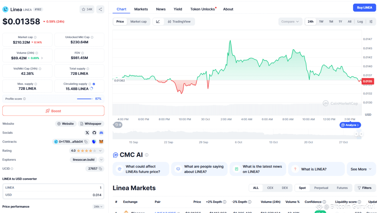
Task: Click the star watchlist icon
Action: (84, 9)
